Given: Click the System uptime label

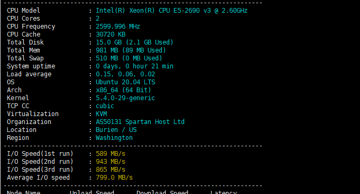Looking at the screenshot, I should 31,66.
